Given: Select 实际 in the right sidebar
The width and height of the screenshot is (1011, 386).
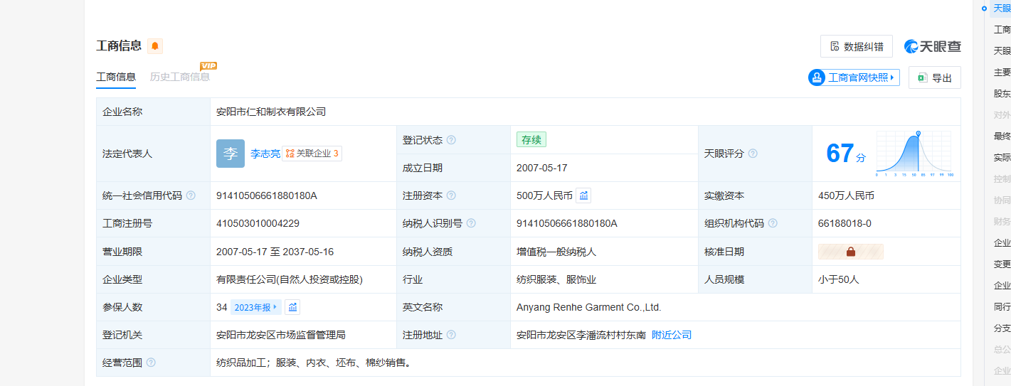Looking at the screenshot, I should [1002, 157].
